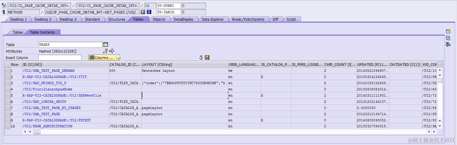Image resolution: width=457 pixels, height=145 pixels.
Task: Select the top-level Tables tab next to Structures
Action: point(138,19)
